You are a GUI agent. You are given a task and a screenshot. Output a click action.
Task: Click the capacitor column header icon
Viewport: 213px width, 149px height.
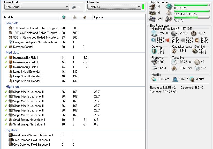pos(85,17)
